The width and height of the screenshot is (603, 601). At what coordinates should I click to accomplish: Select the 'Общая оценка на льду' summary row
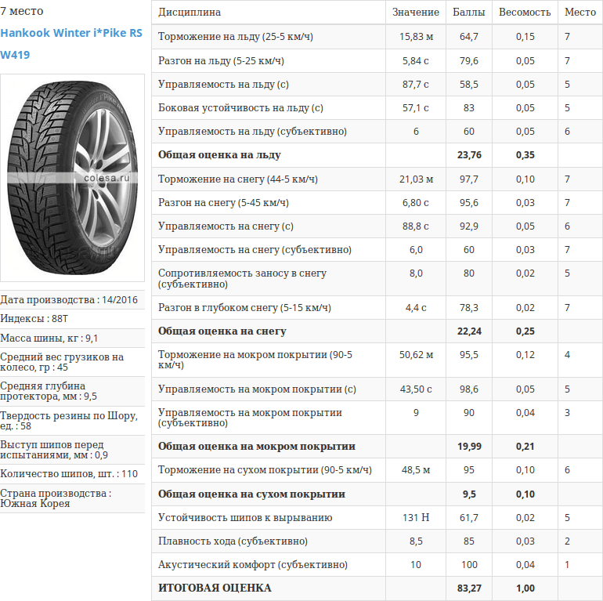(x=219, y=155)
